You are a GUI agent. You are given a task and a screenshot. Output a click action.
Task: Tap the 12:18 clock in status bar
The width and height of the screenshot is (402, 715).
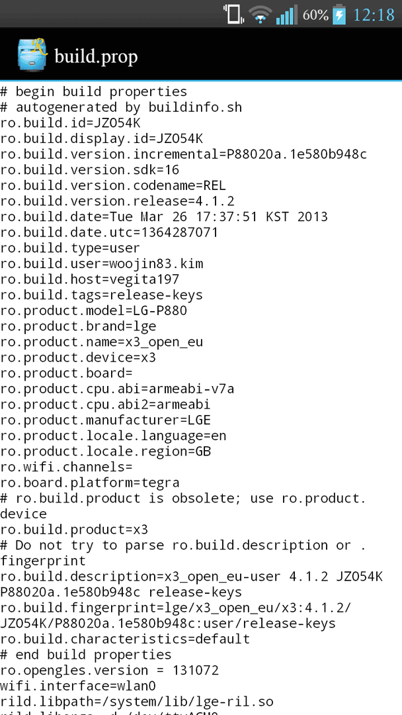pyautogui.click(x=374, y=15)
